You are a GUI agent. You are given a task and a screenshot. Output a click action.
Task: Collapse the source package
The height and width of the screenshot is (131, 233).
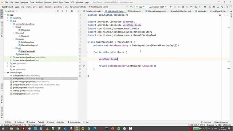click(x=13, y=39)
